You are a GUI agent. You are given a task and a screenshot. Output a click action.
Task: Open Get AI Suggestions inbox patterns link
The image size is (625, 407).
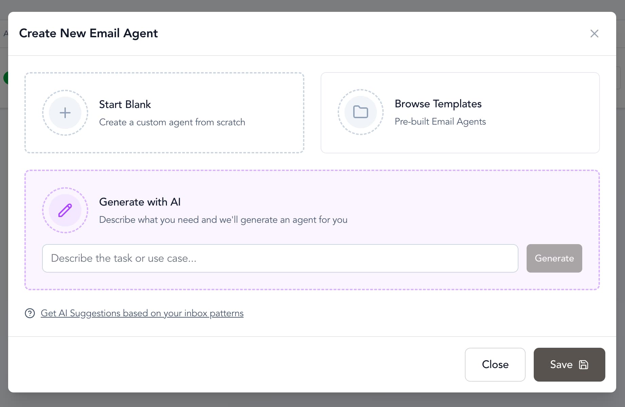click(x=142, y=313)
